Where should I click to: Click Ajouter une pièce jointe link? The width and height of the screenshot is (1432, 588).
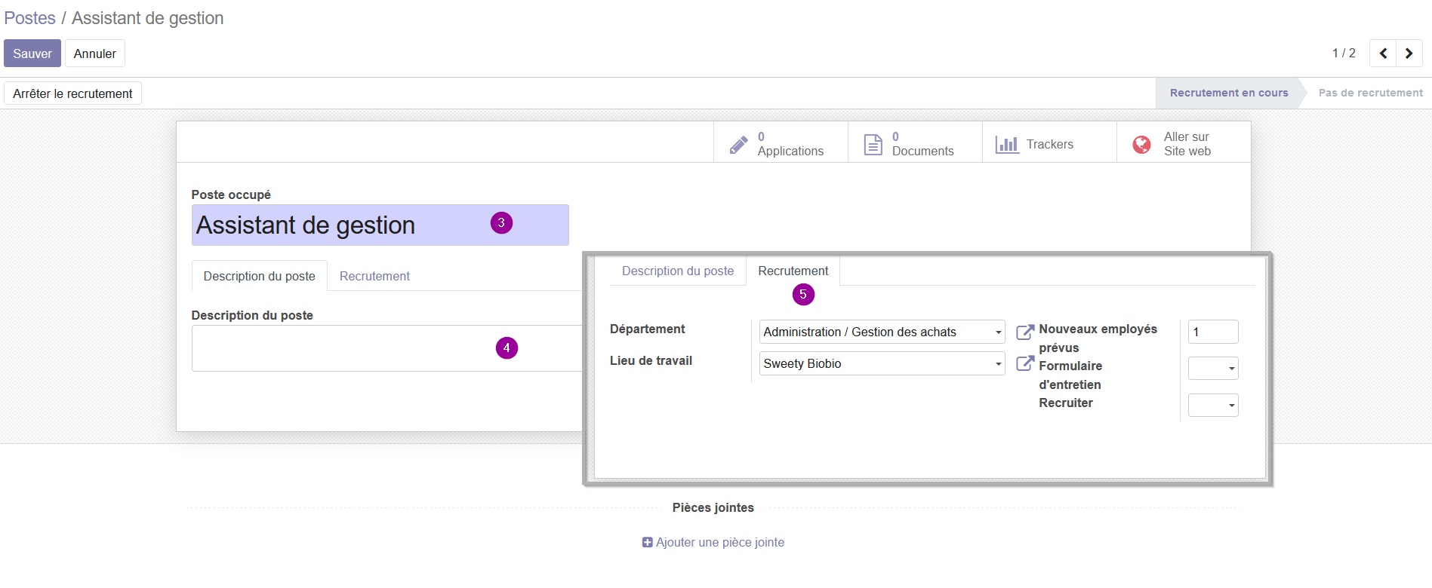click(x=720, y=542)
